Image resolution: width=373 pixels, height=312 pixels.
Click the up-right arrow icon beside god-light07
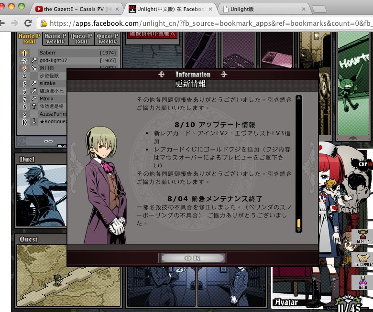tap(34, 60)
